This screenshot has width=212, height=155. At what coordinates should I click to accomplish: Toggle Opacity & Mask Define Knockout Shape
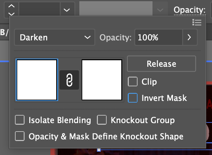pyautogui.click(x=20, y=136)
